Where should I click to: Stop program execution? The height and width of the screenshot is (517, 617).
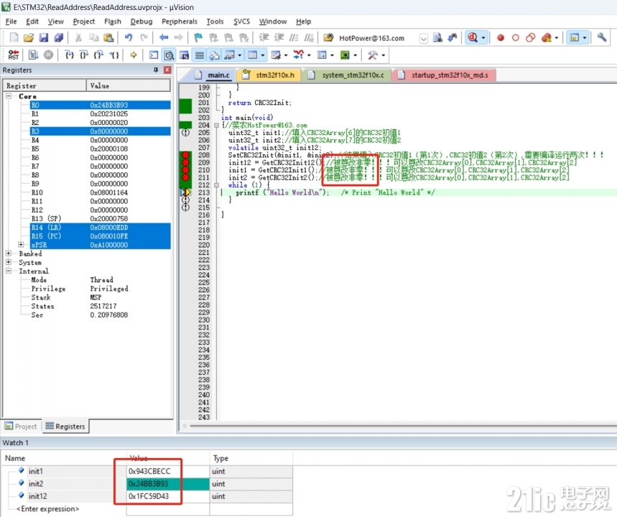[48, 55]
